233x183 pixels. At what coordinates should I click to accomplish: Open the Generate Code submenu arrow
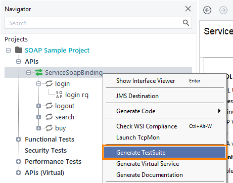point(219,111)
